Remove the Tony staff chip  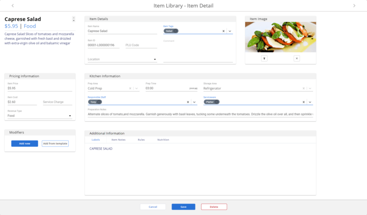pyautogui.click(x=99, y=102)
